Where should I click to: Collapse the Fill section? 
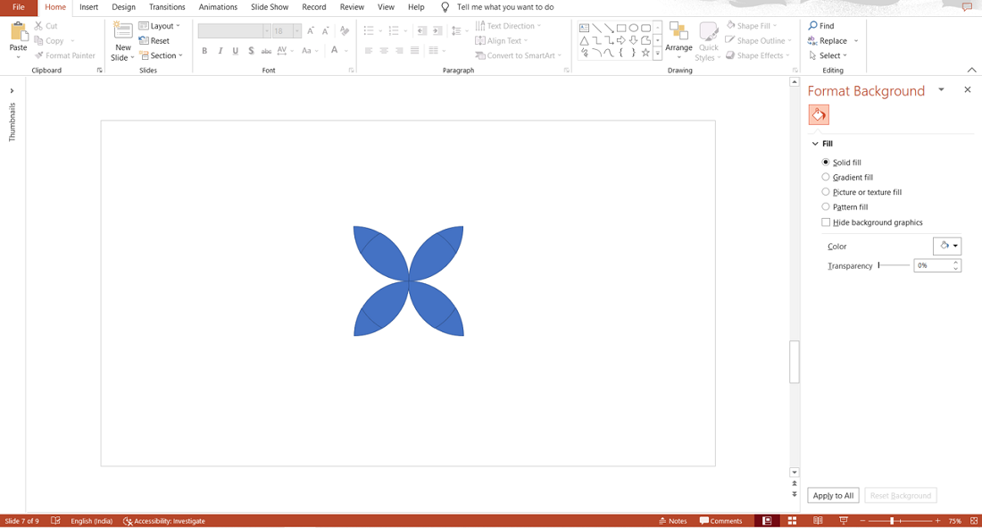coord(815,144)
